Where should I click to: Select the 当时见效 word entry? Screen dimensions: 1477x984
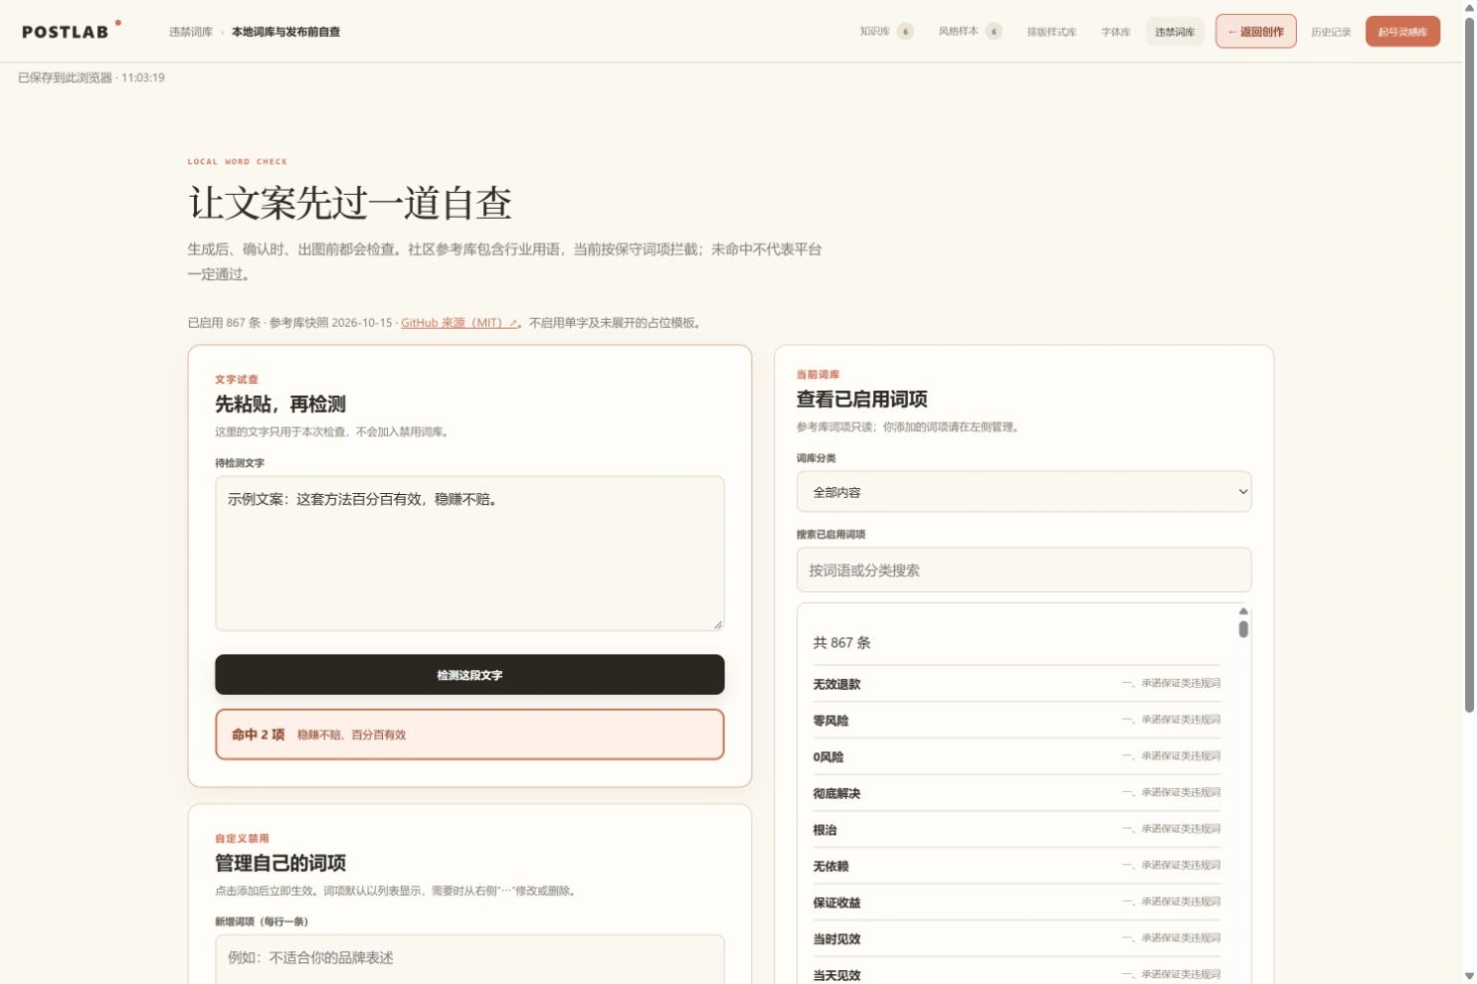1016,939
